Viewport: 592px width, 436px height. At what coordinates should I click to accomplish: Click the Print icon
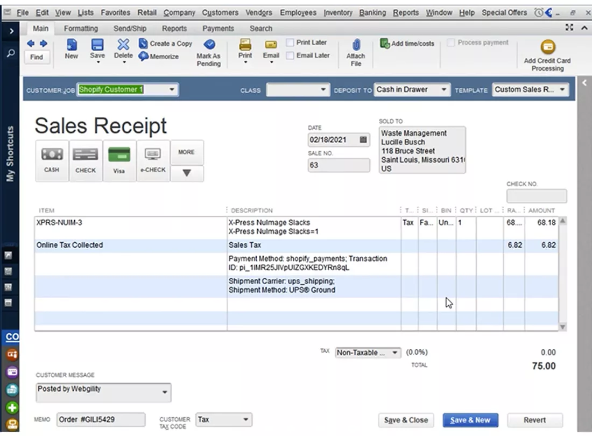coord(245,45)
